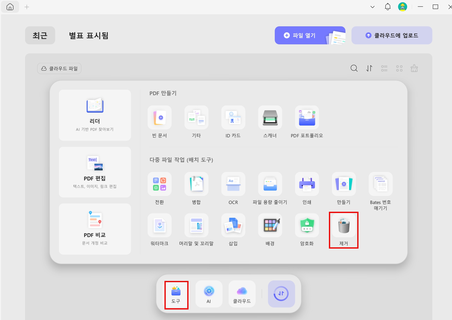Switch to list view layout
Image resolution: width=452 pixels, height=320 pixels.
tap(384, 68)
